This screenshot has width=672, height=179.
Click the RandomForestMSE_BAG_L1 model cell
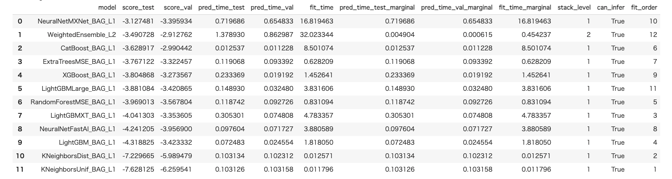(73, 102)
